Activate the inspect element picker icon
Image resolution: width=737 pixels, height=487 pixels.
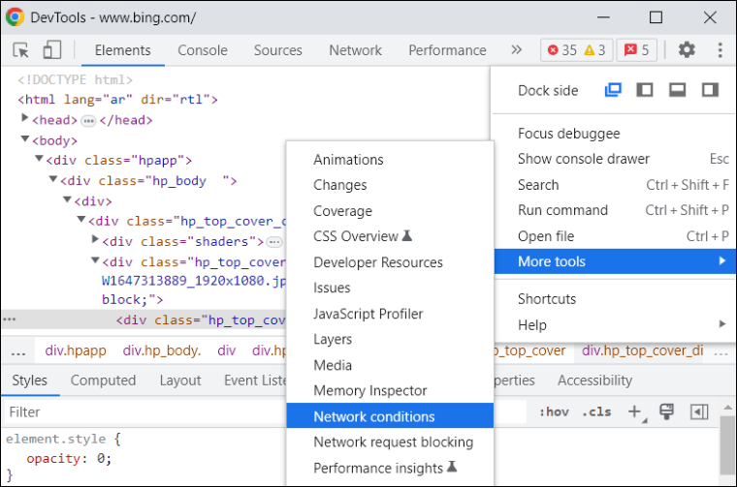click(x=20, y=49)
